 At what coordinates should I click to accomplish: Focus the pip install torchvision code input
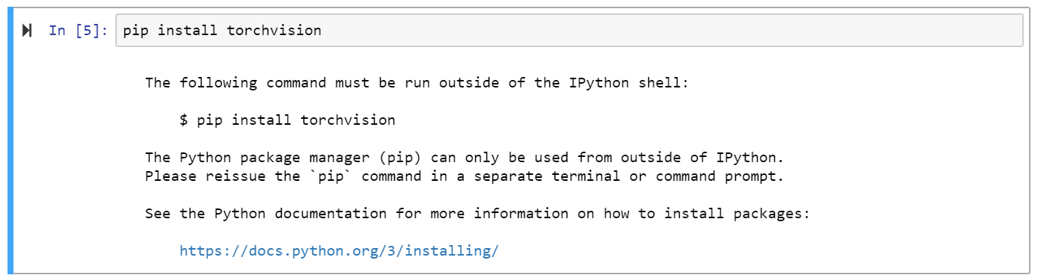569,31
